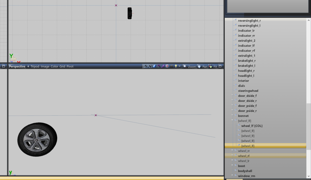Open the Color menu
311x180 pixels.
pyautogui.click(x=54, y=66)
